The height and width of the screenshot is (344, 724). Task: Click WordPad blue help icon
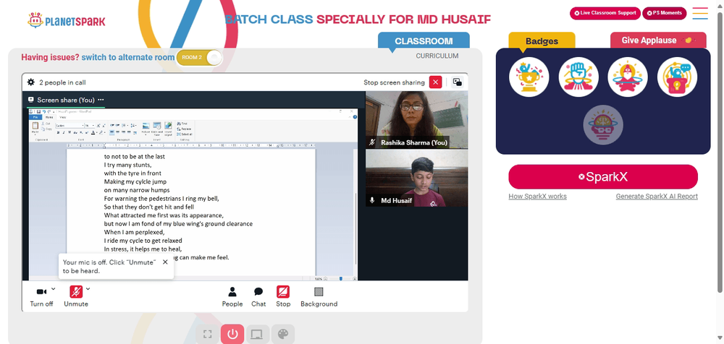tap(355, 117)
